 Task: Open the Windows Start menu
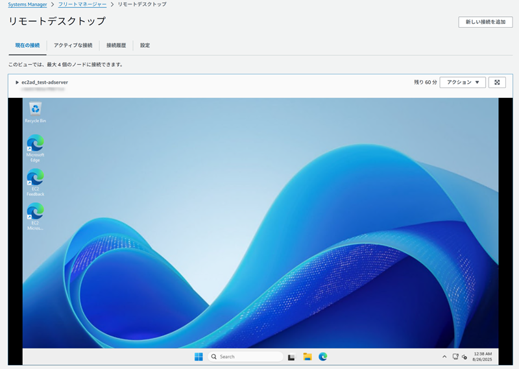coord(199,357)
